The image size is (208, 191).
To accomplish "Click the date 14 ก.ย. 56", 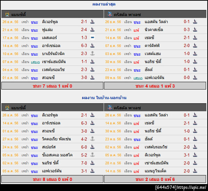I will (113, 171).
